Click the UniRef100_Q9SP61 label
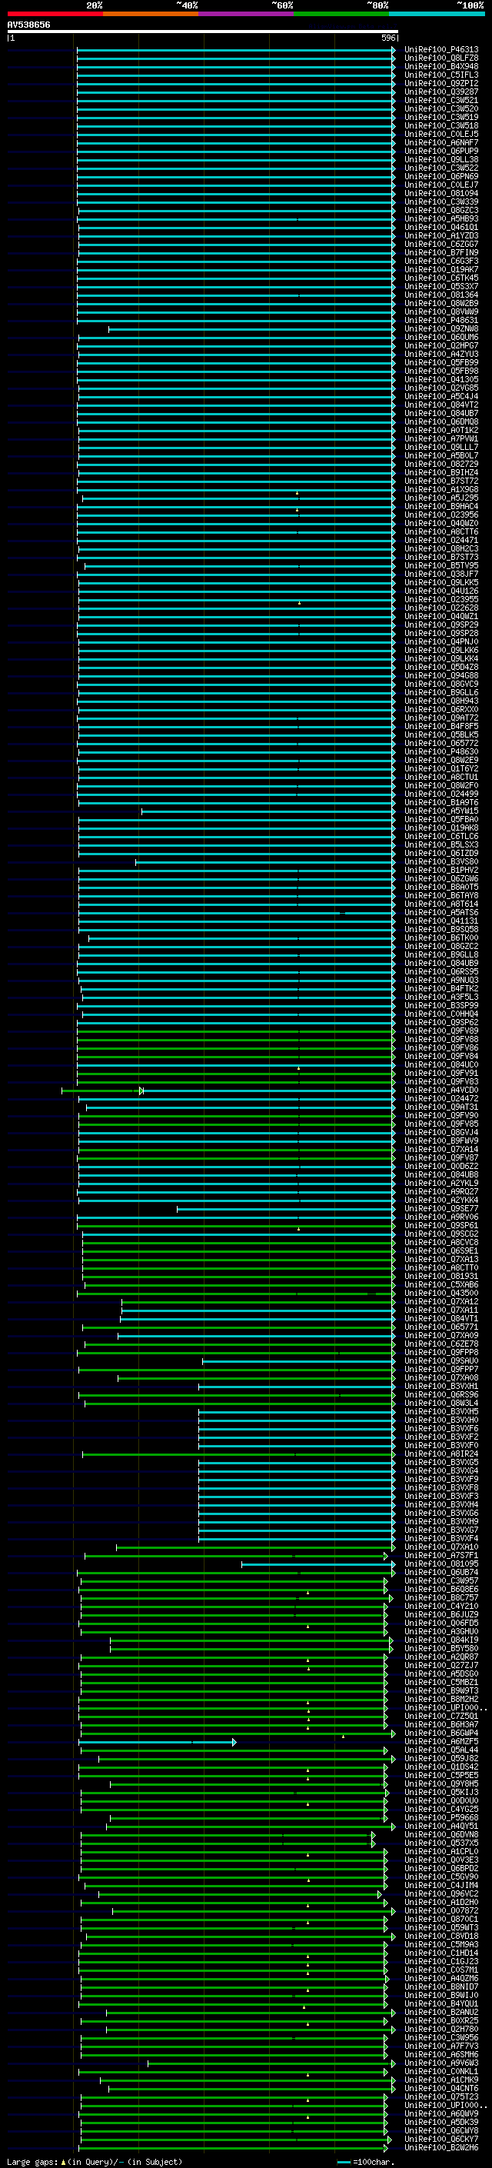 click(x=441, y=1225)
